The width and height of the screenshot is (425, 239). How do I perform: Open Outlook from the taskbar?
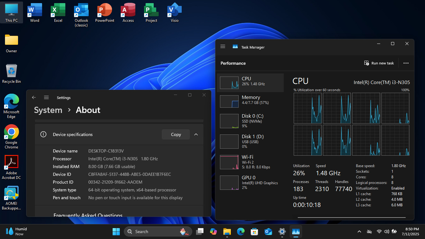coord(268,232)
